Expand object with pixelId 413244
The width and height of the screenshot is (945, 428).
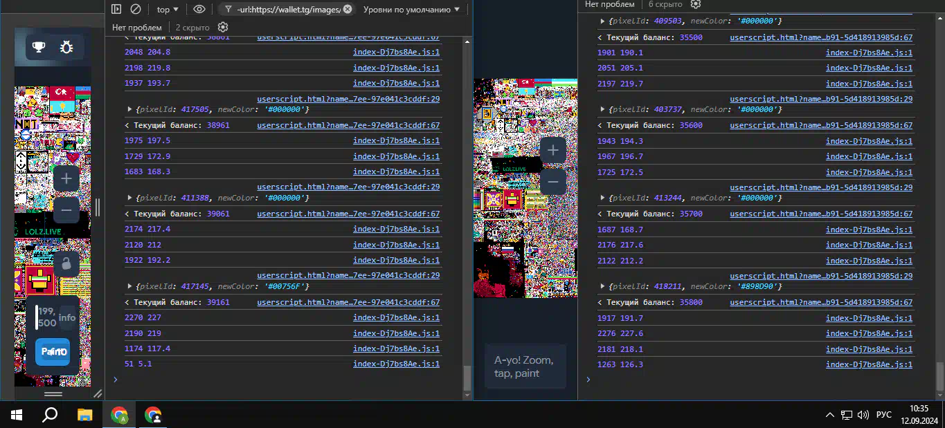602,198
